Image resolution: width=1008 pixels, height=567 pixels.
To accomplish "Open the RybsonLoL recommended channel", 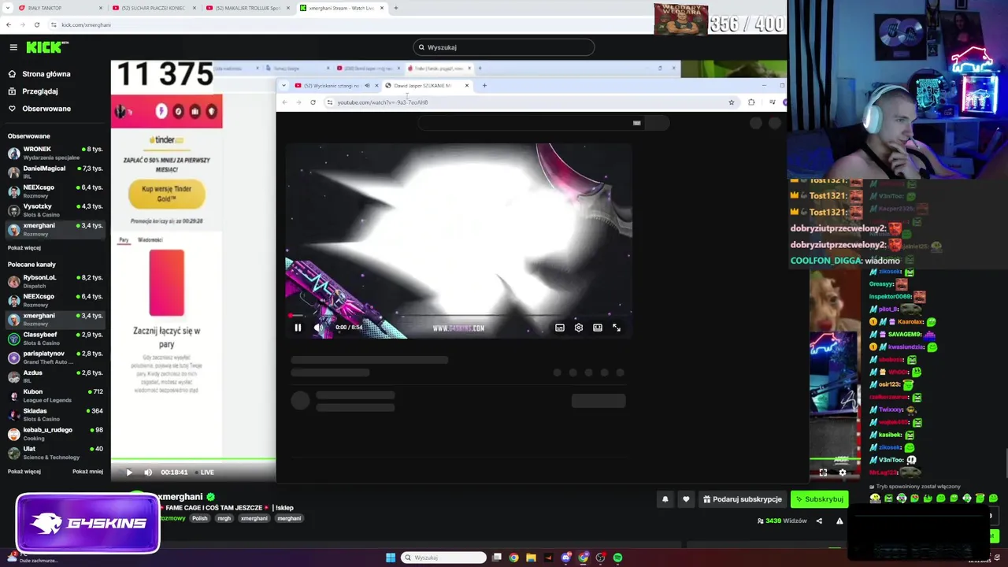I will coord(54,281).
